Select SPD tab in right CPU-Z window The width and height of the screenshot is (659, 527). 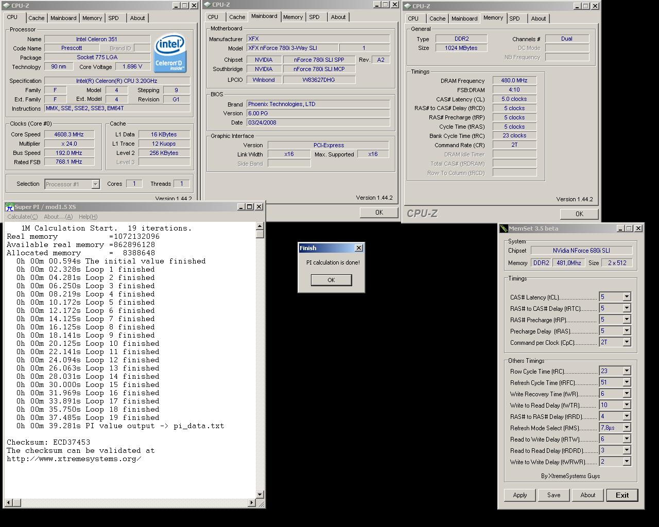[514, 19]
